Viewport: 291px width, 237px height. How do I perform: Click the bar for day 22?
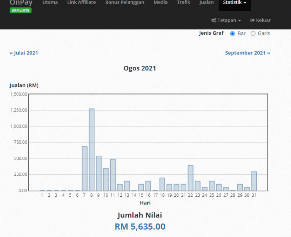click(x=191, y=178)
